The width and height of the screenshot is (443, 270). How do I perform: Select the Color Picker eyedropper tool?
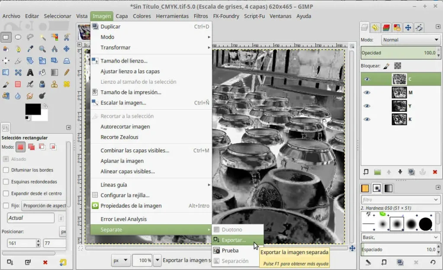pos(30,49)
